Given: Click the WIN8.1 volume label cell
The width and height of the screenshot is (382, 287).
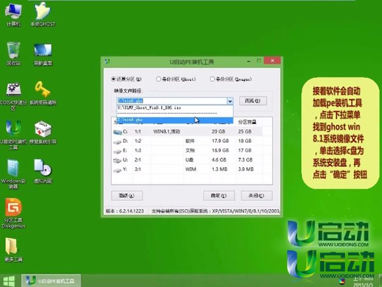Looking at the screenshot, I should click(x=167, y=131).
